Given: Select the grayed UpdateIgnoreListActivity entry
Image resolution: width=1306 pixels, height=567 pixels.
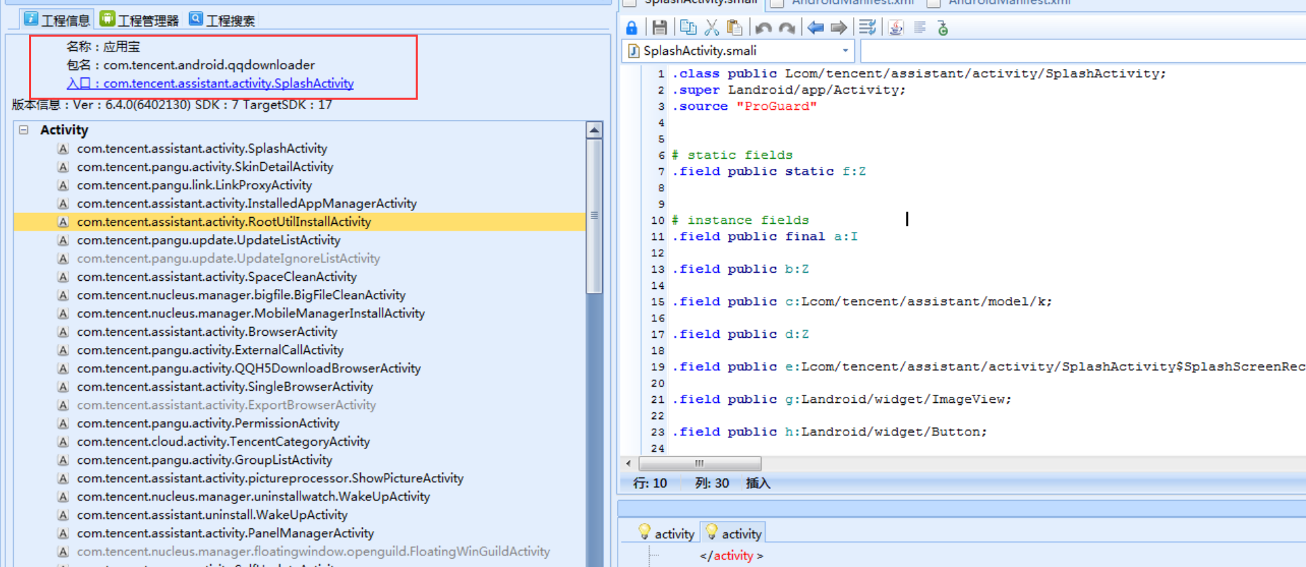Looking at the screenshot, I should (229, 258).
